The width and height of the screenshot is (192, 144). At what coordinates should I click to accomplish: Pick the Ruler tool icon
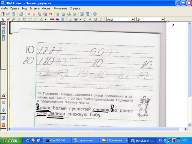52,19
